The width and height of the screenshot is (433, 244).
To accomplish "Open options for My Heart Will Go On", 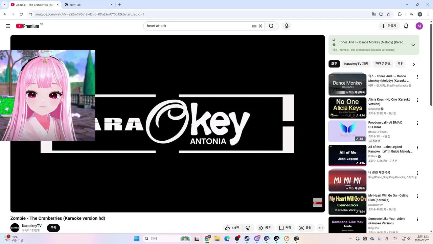I will [x=417, y=196].
